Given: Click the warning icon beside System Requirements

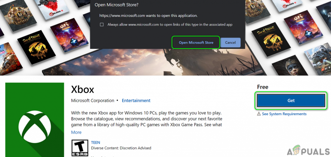Looking at the screenshot, I should point(259,114).
